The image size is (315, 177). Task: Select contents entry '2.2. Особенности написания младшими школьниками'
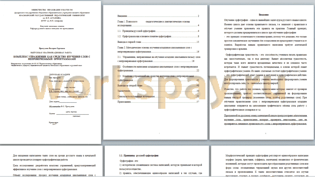click(158, 69)
